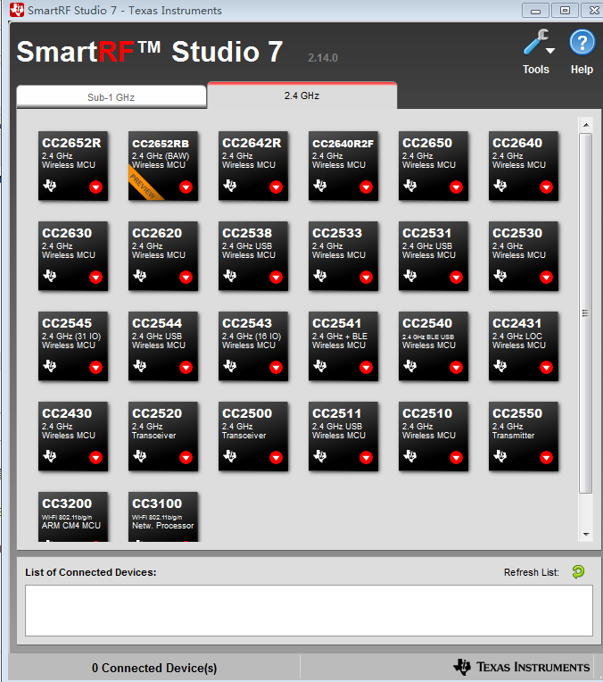The height and width of the screenshot is (682, 603).
Task: Expand red arrow on CC2538 tile
Action: pyautogui.click(x=276, y=277)
